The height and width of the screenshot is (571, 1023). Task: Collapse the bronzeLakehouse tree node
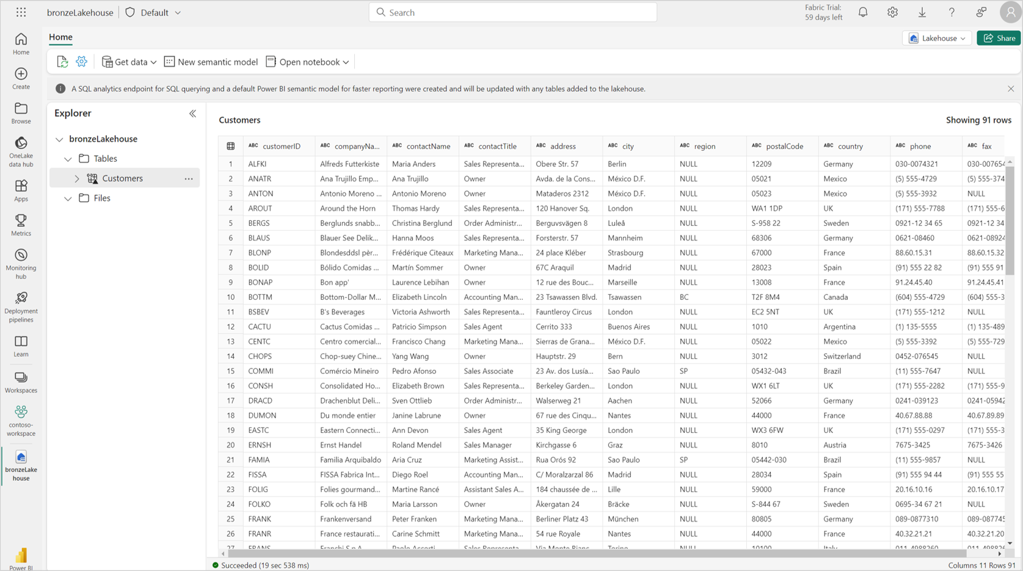pyautogui.click(x=59, y=139)
